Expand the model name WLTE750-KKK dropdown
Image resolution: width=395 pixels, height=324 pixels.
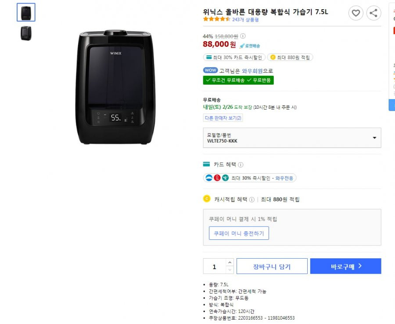tap(292, 138)
